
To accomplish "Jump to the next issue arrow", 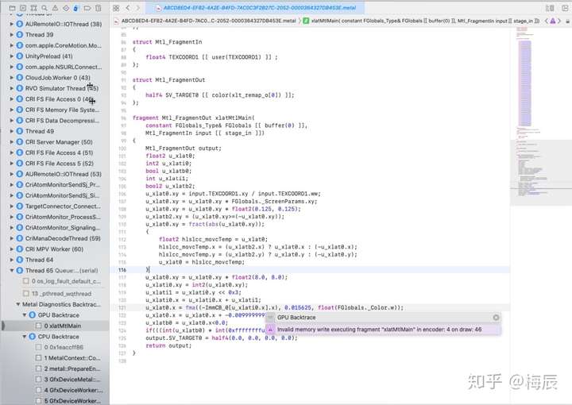I will pyautogui.click(x=558, y=21).
